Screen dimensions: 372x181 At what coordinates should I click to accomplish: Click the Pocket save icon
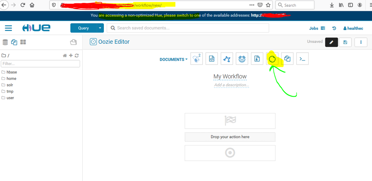[x=260, y=5]
